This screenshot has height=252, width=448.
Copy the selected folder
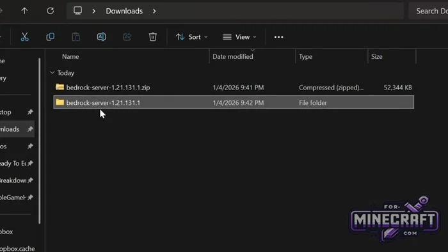(x=51, y=37)
